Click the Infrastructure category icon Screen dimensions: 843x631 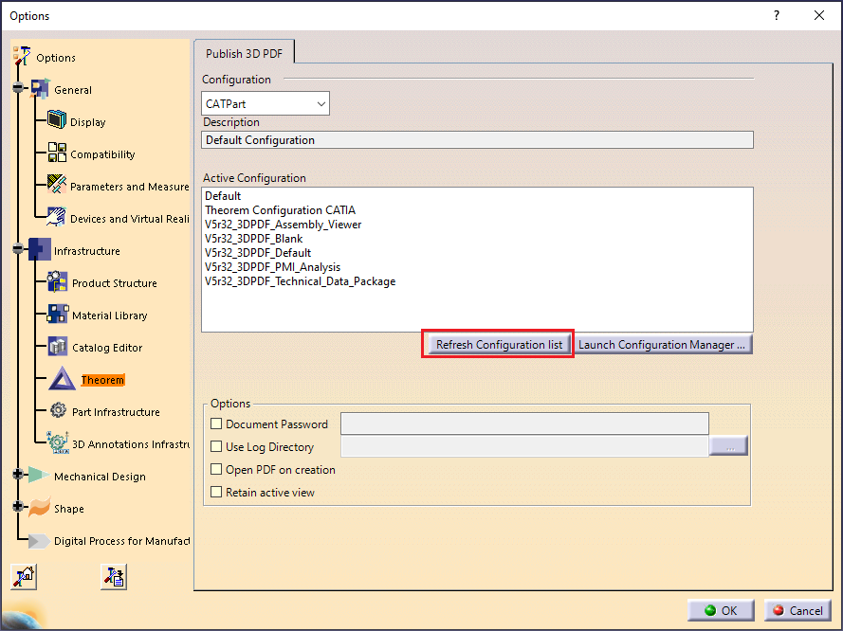pyautogui.click(x=40, y=250)
